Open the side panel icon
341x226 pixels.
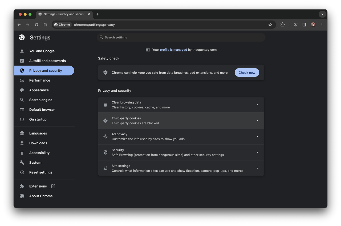304,25
